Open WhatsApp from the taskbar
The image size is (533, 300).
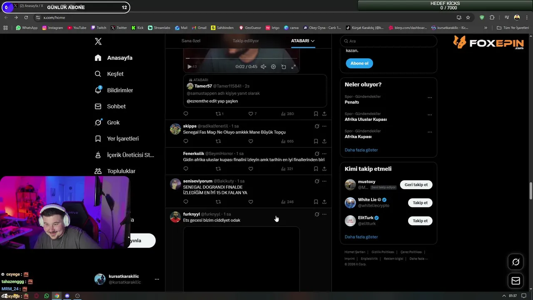click(x=47, y=296)
